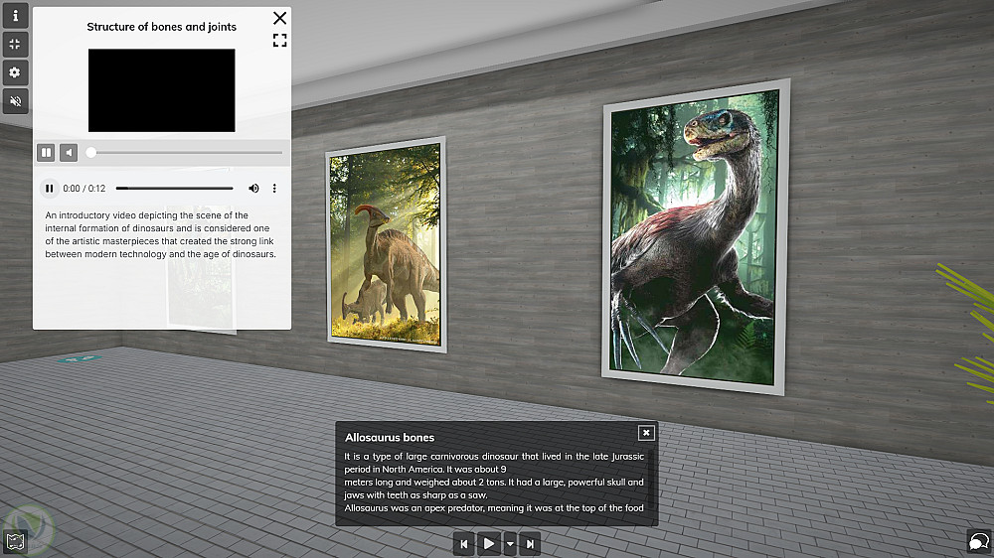
Task: Click the black video preview area
Action: pyautogui.click(x=162, y=90)
